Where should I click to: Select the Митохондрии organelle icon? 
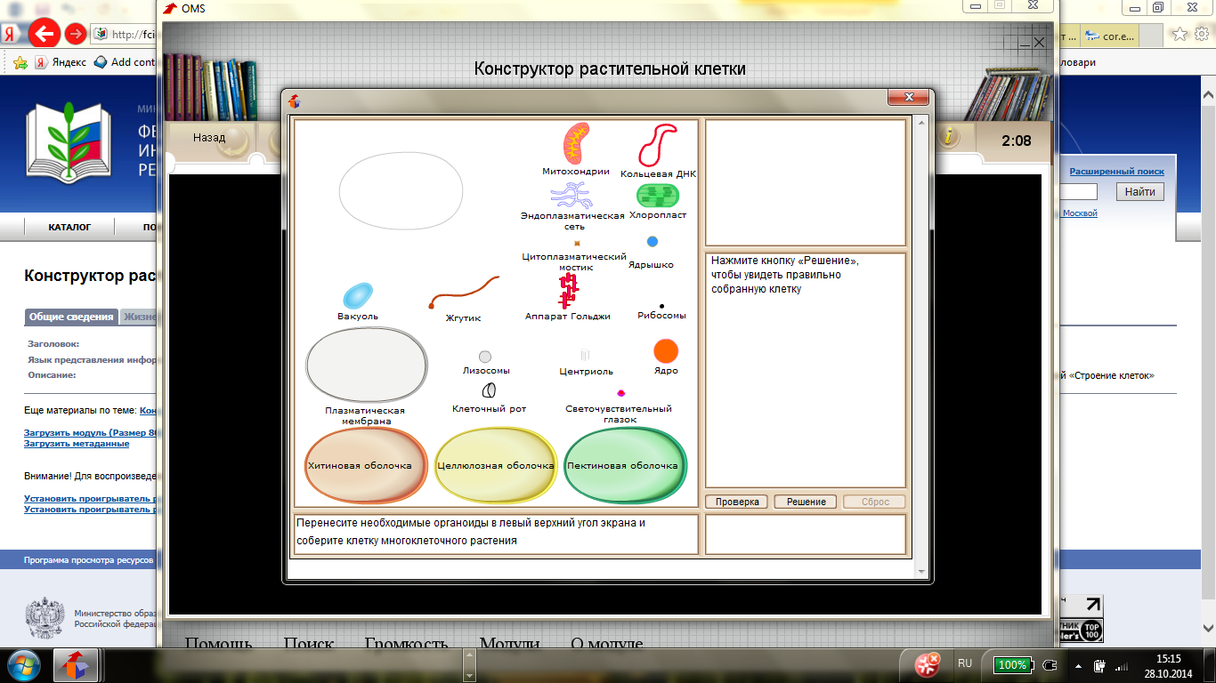click(x=576, y=143)
